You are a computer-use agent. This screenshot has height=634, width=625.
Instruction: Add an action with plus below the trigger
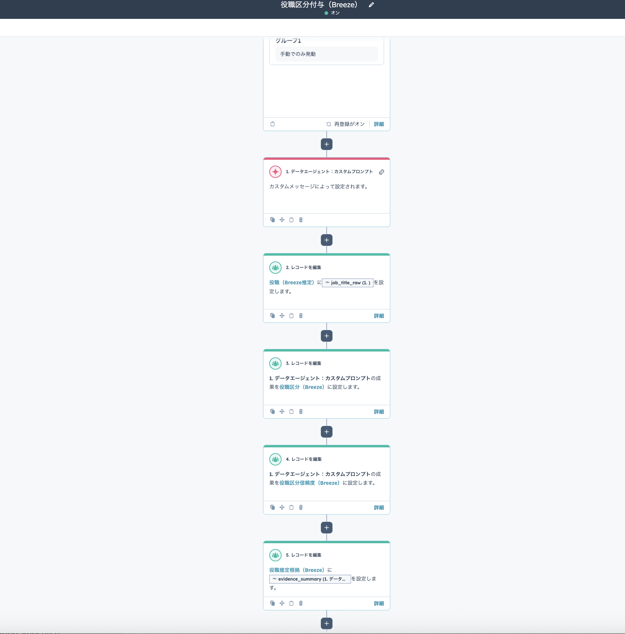click(x=327, y=145)
